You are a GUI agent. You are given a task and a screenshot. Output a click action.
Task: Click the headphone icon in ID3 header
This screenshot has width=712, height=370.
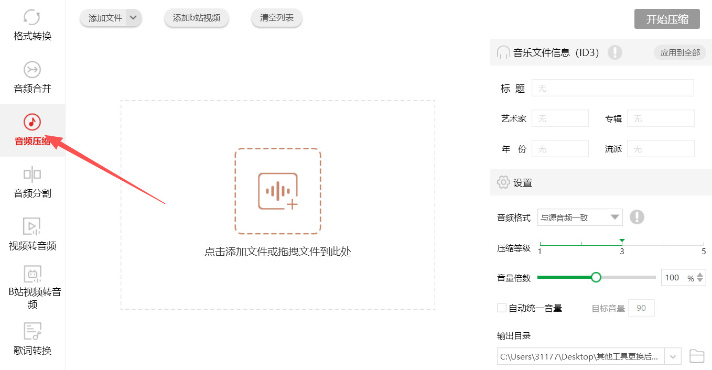pyautogui.click(x=503, y=52)
